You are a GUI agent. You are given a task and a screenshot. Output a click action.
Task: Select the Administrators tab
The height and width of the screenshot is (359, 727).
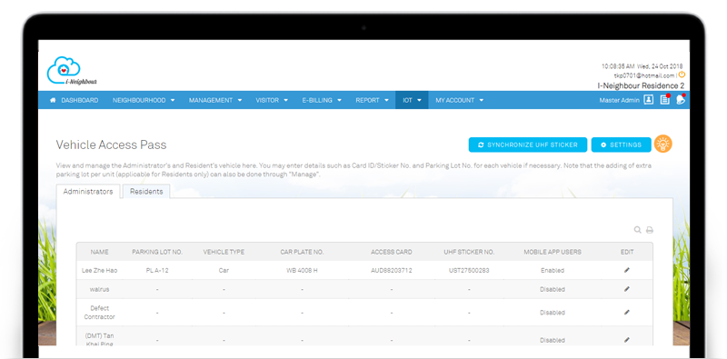point(88,192)
